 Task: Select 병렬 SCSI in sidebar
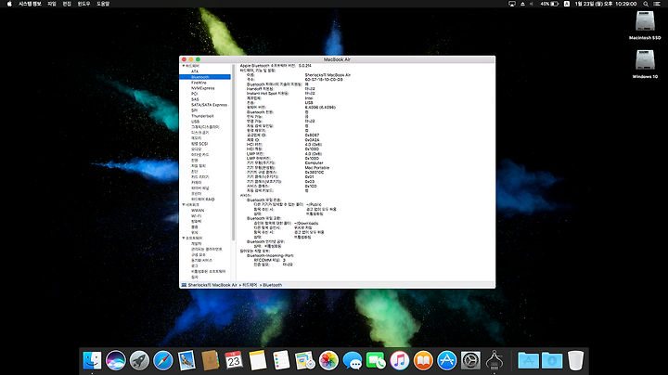coord(199,144)
